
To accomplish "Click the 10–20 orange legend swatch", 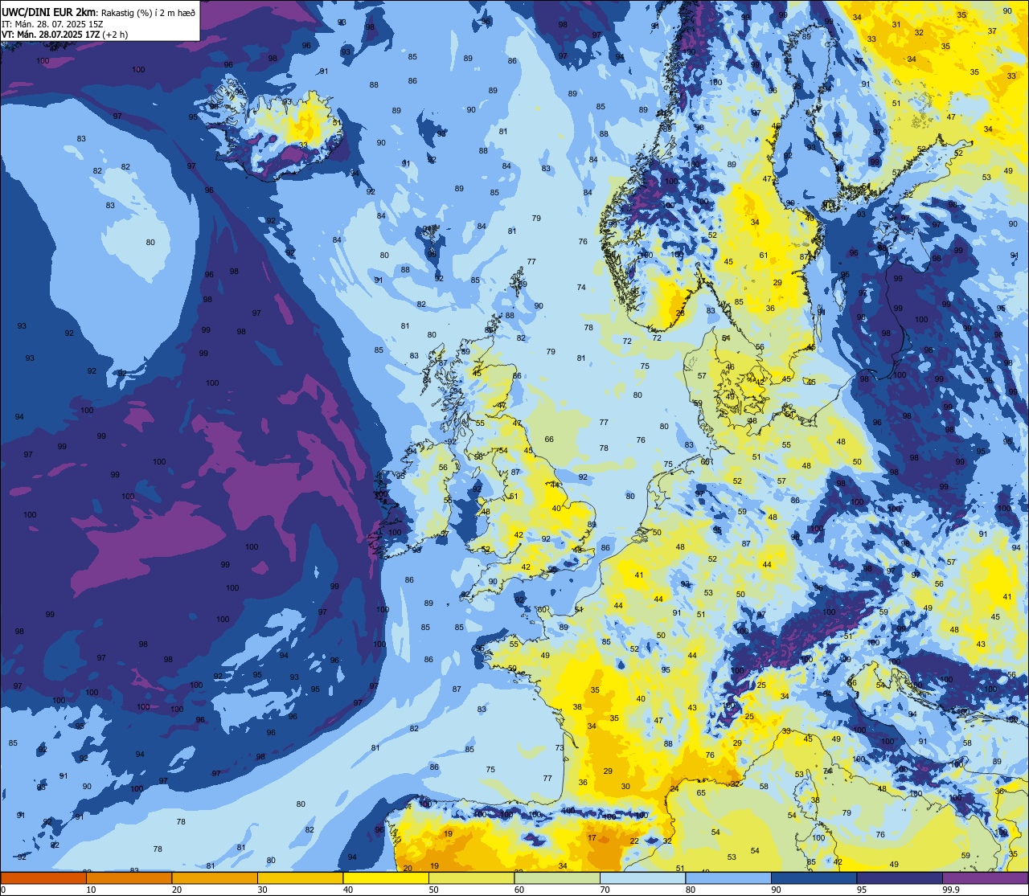I will click(x=129, y=878).
